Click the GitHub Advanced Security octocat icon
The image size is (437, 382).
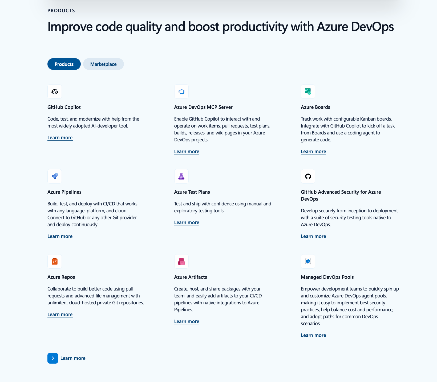click(x=308, y=176)
